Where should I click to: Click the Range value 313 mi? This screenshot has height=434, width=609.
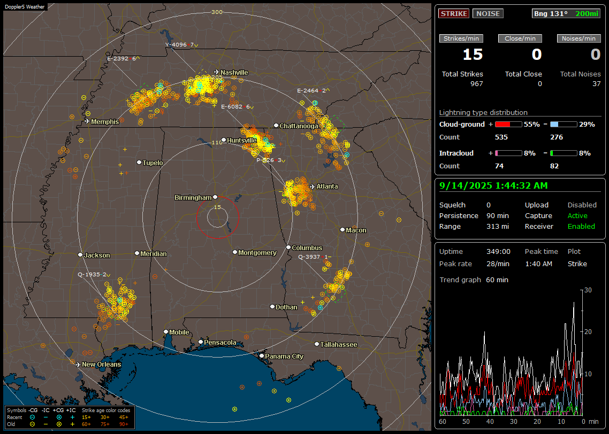point(498,226)
